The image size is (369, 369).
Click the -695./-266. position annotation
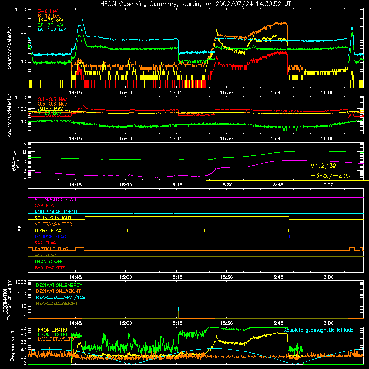coord(331,175)
